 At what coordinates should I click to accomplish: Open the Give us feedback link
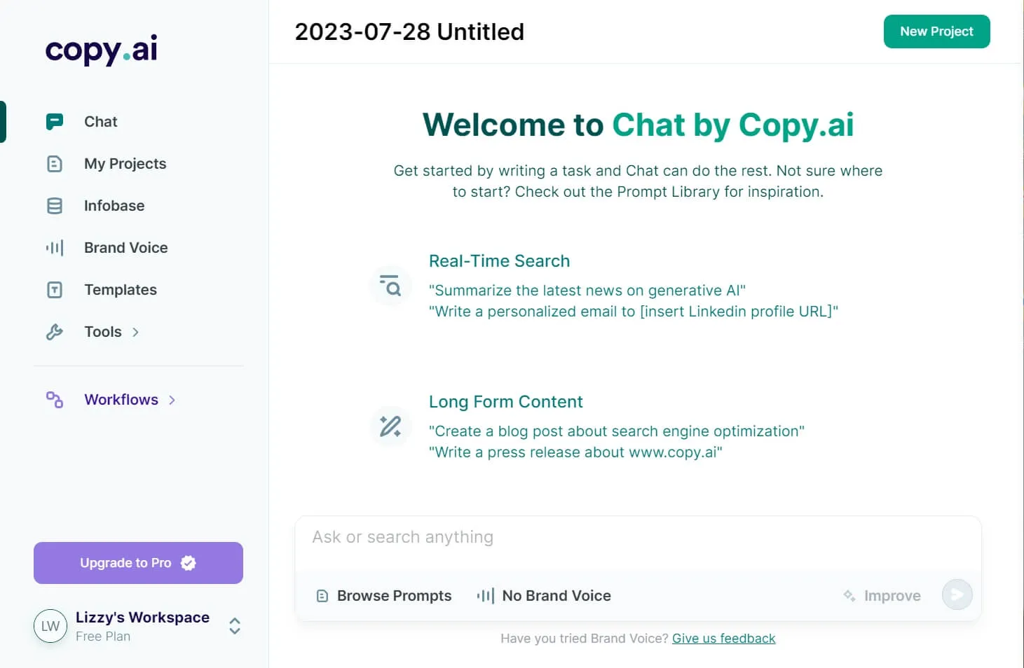(723, 638)
